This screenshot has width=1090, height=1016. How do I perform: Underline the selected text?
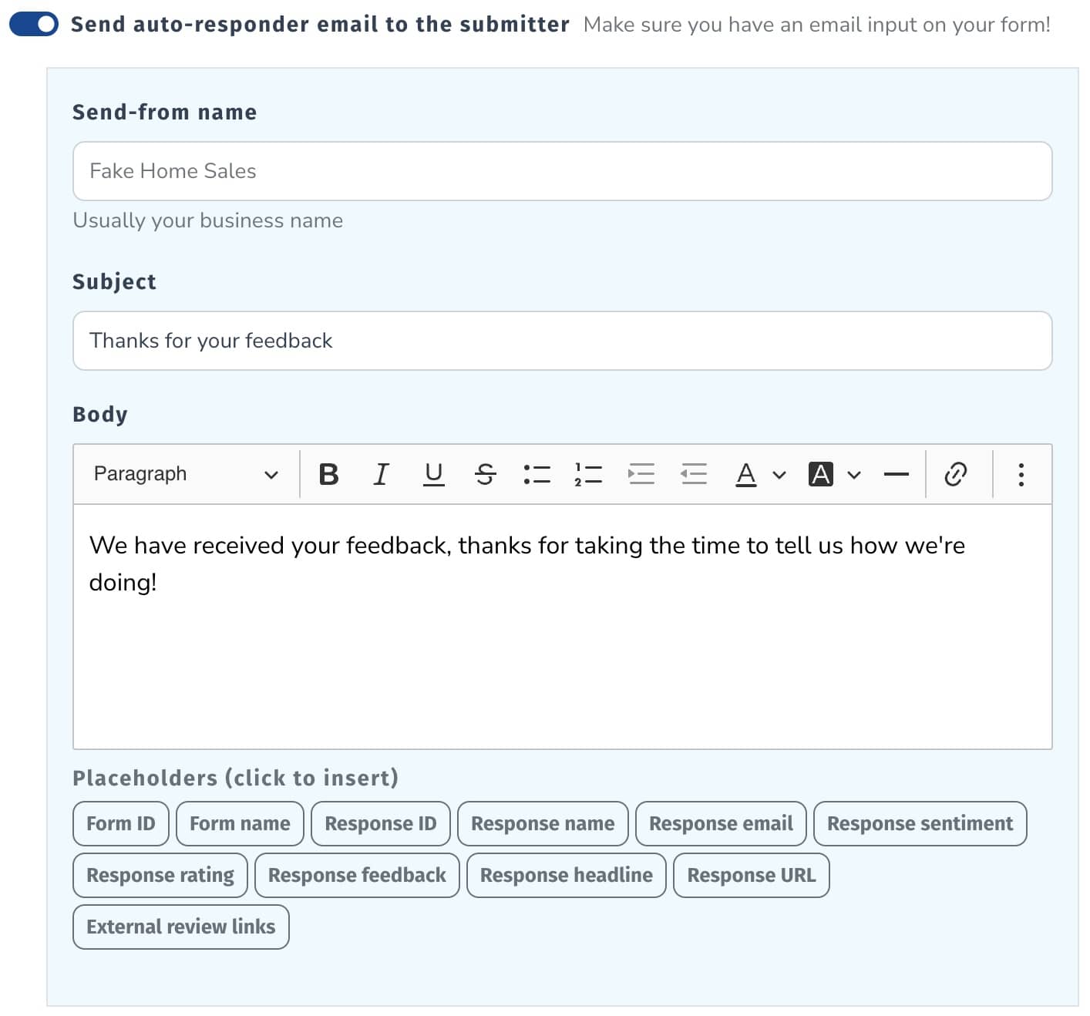pyautogui.click(x=433, y=474)
